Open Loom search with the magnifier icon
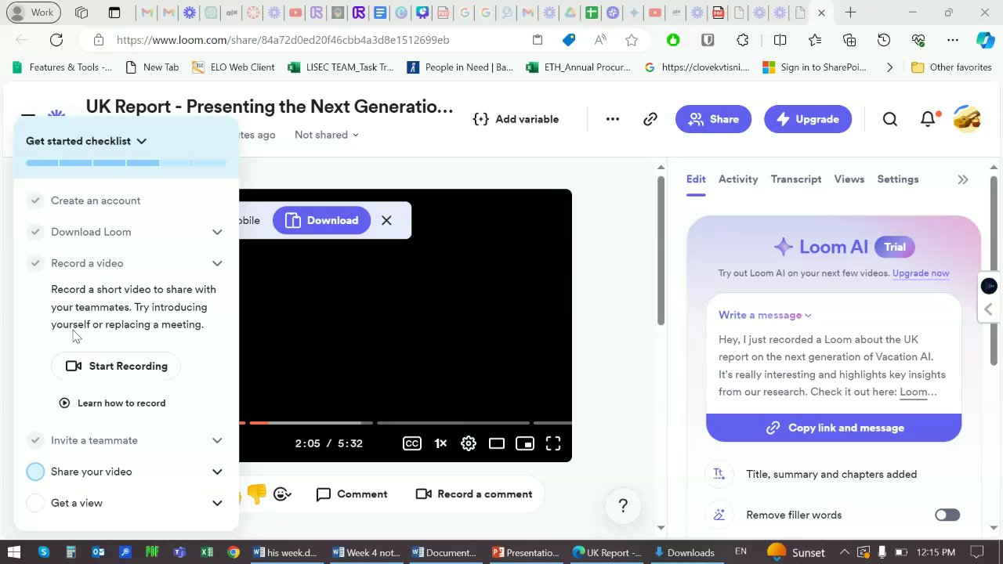 [890, 119]
